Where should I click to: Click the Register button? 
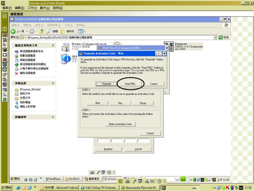coord(108,149)
